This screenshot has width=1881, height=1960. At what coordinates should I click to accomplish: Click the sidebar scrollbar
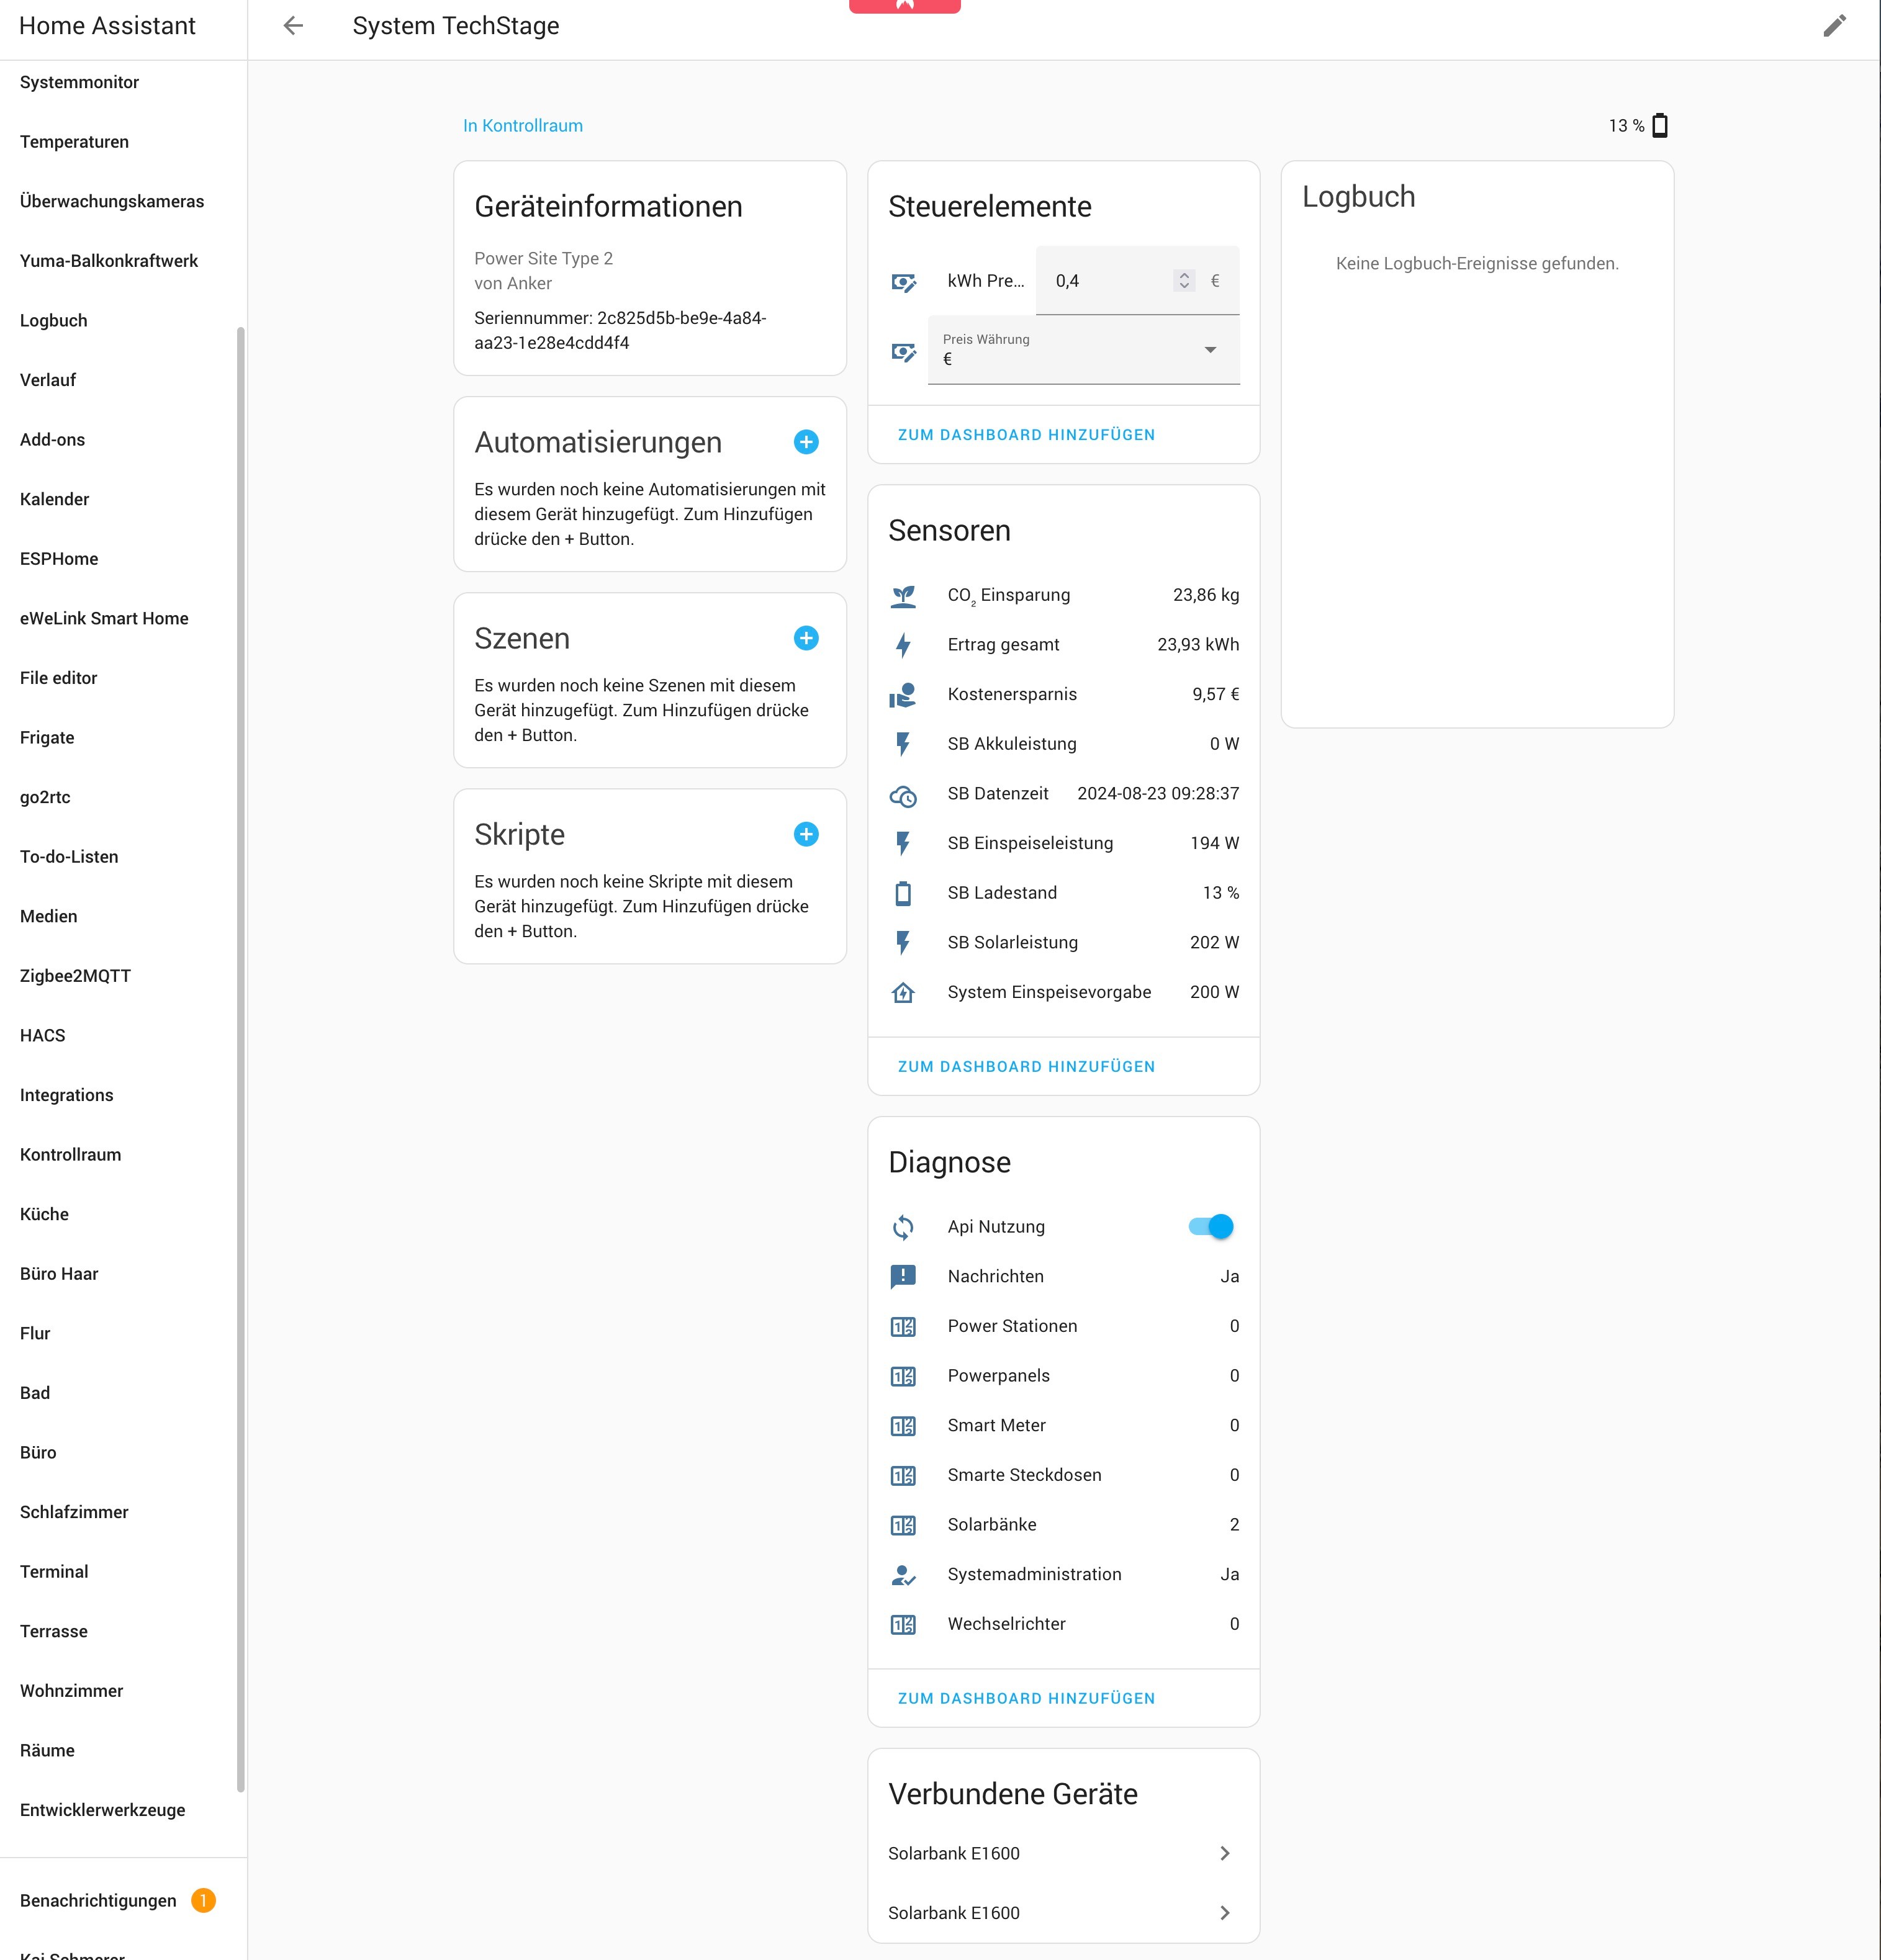tap(241, 1060)
